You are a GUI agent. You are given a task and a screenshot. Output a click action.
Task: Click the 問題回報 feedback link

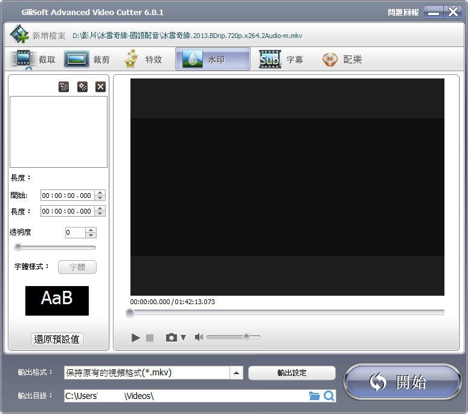tap(403, 12)
